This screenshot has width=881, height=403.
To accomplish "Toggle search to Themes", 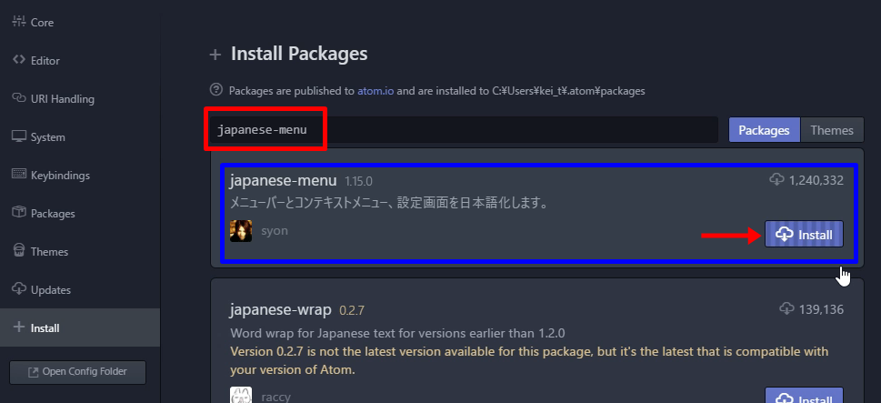I will pyautogui.click(x=832, y=130).
